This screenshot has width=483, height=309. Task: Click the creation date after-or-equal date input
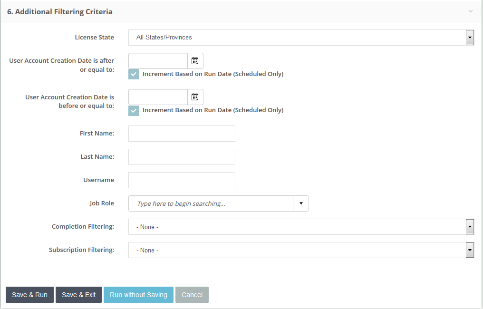[x=158, y=61]
